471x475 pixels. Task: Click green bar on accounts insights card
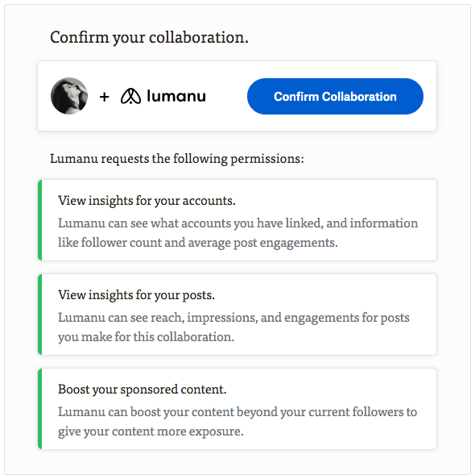[39, 220]
